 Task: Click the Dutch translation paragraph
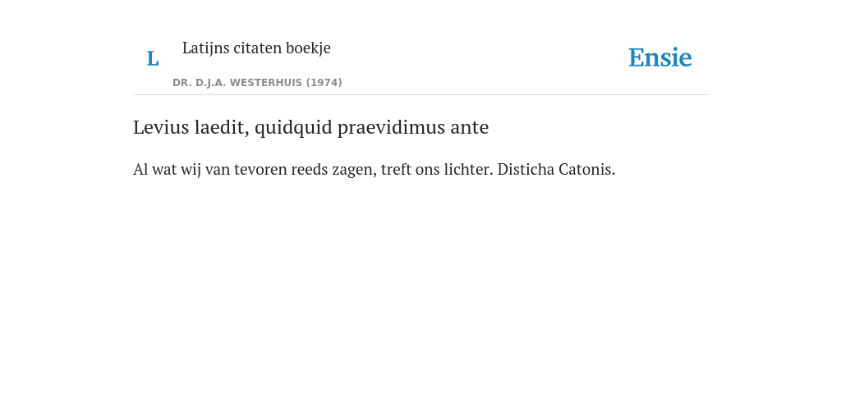tap(374, 169)
